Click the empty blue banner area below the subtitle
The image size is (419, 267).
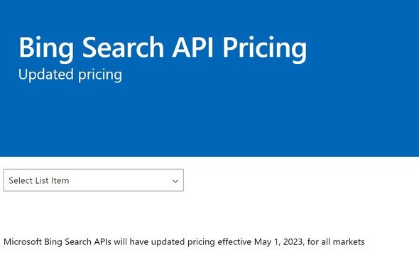point(209,120)
